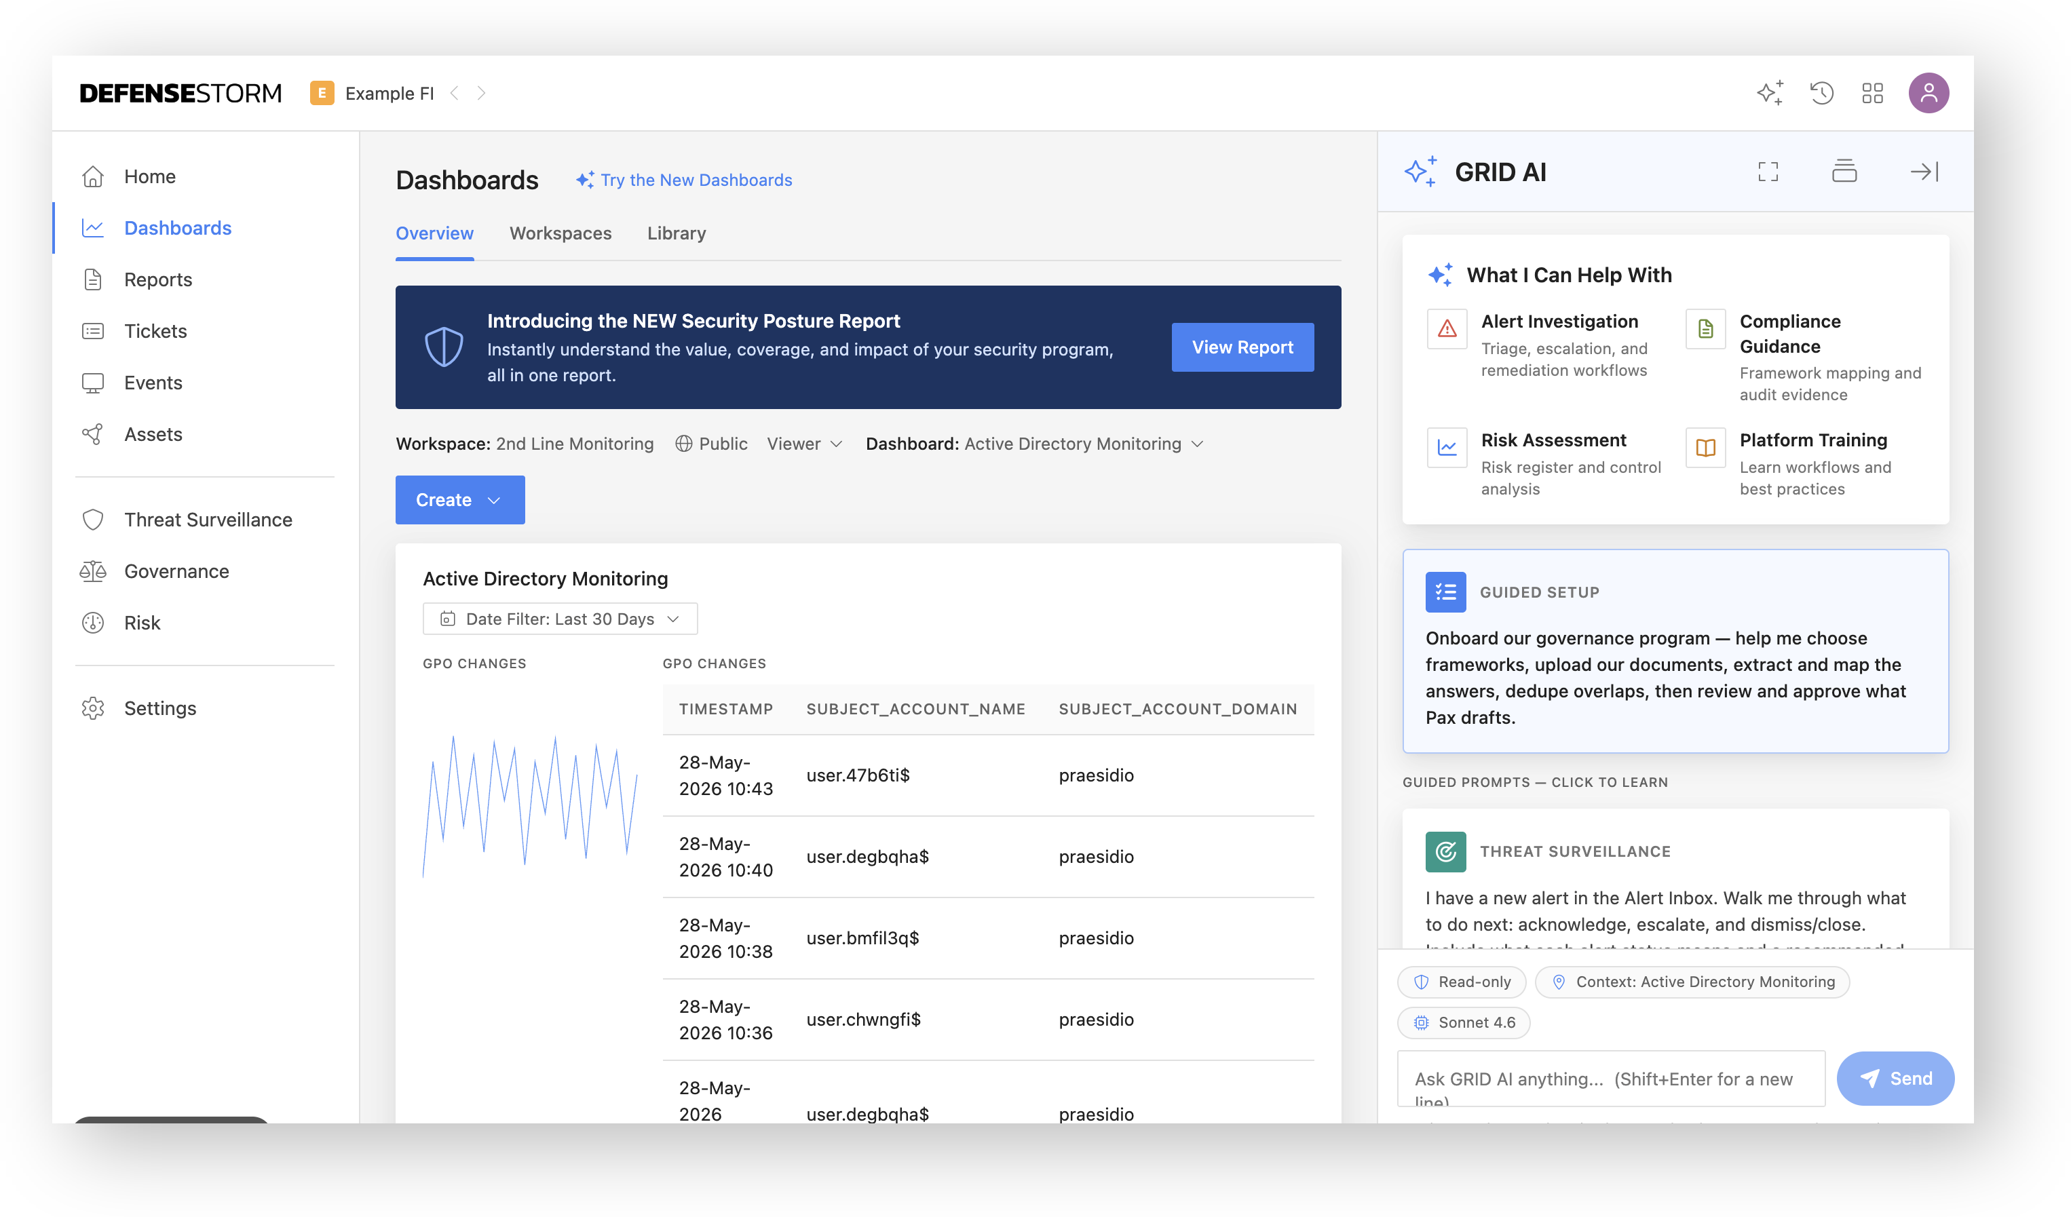Viewport: 2071px width, 1217px height.
Task: Expand GRID AI panel to fullscreen
Action: pyautogui.click(x=1768, y=172)
